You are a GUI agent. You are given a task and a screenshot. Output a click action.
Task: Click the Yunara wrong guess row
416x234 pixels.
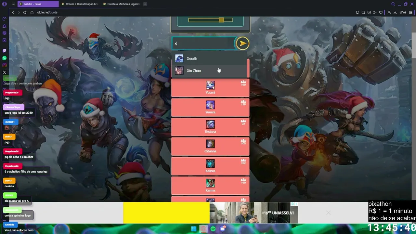[210, 108]
